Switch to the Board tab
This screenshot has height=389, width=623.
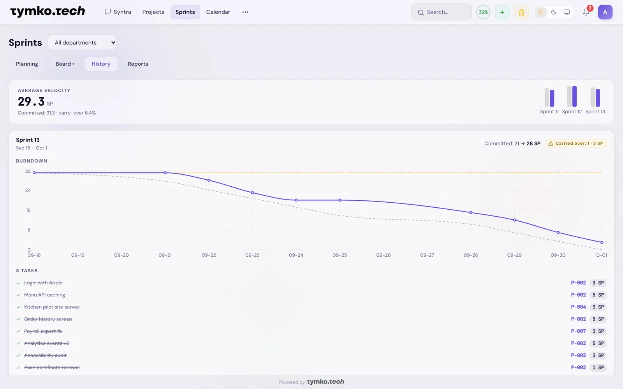[65, 64]
